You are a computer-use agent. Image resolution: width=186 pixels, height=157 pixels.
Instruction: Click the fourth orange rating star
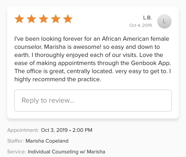56,19
